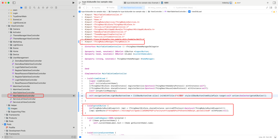
Task: Open the Debug navigator
Action: (47, 8)
